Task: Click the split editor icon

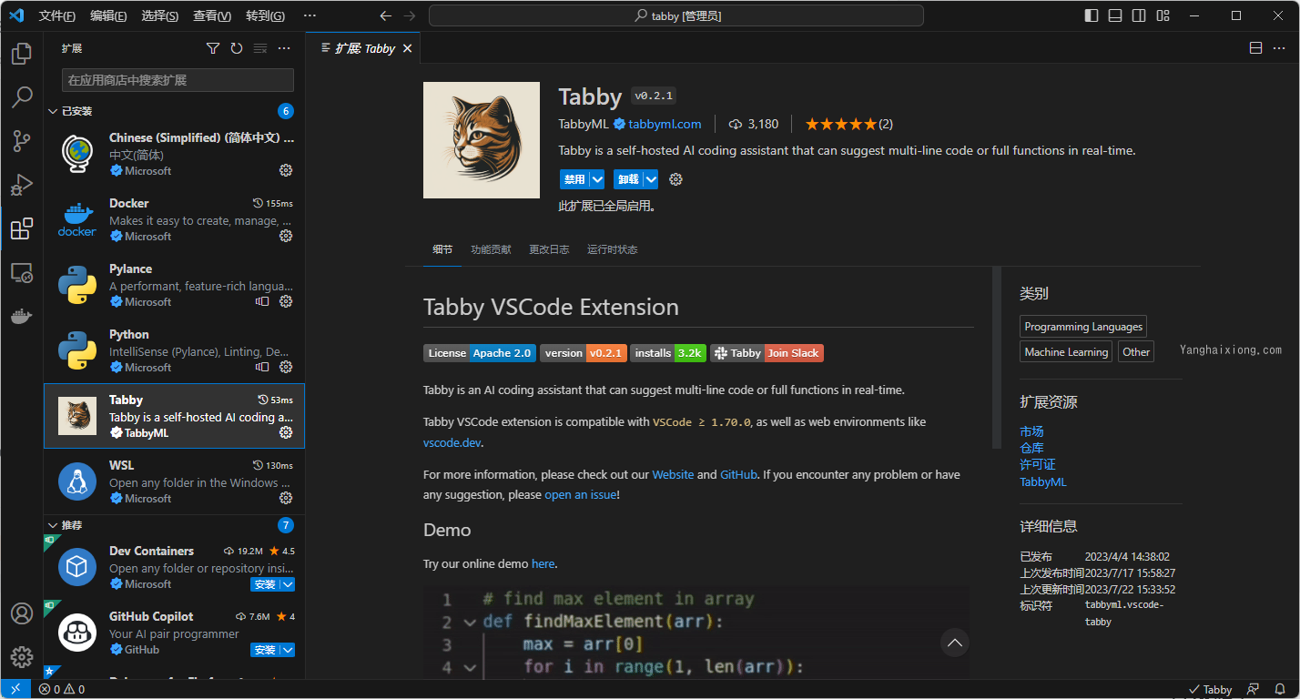Action: 1255,48
